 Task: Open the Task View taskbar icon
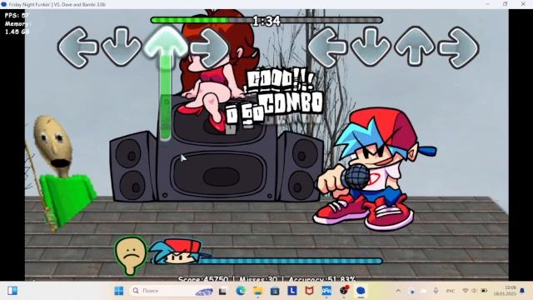click(222, 291)
